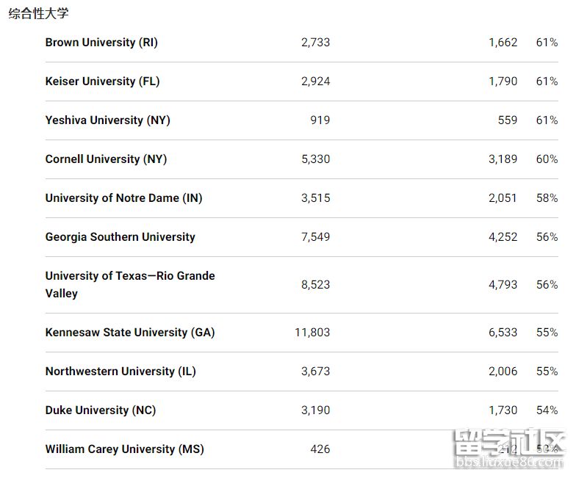Screen dimensions: 576x478
Task: Click Notre Dame's 2,051 number
Action: click(x=503, y=198)
